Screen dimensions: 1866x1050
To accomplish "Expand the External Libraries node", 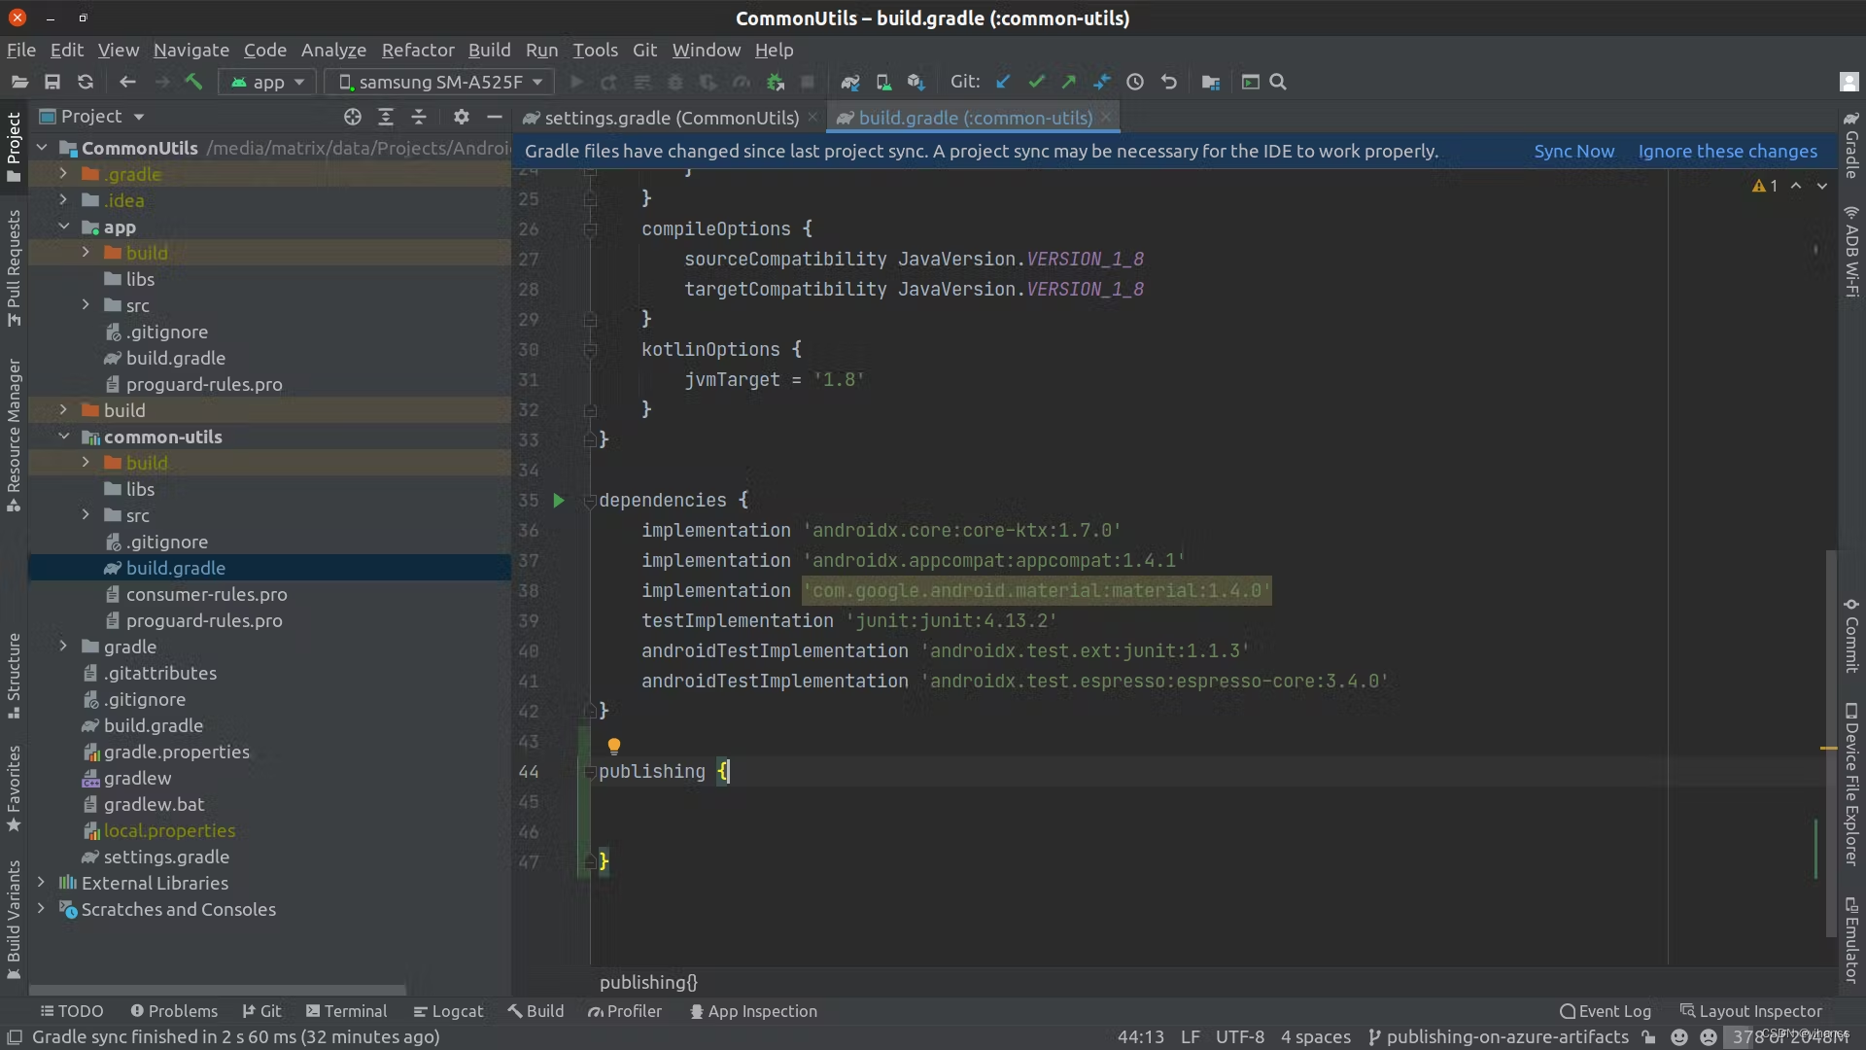I will click(x=42, y=883).
